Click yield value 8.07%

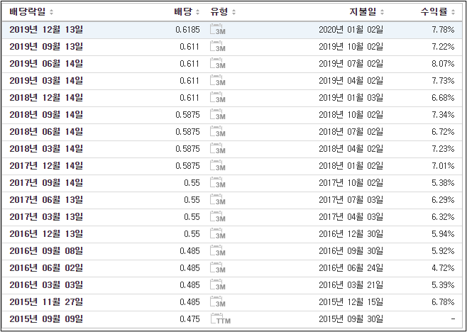[x=443, y=63]
